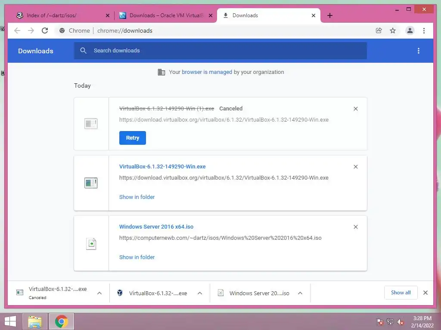441x330 pixels.
Task: Click the completed VirtualBox download source URL
Action: coord(224,177)
